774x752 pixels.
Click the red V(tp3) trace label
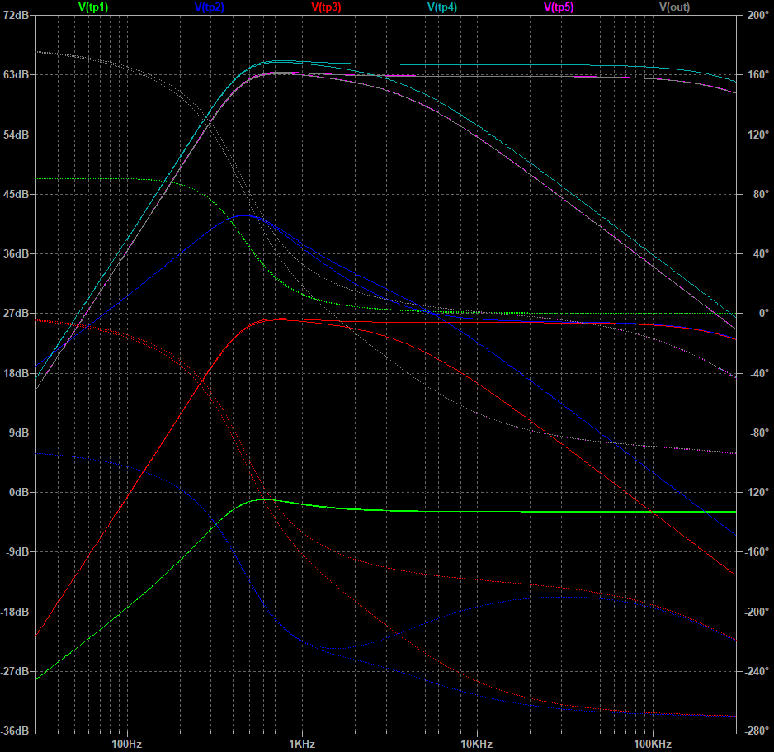[326, 7]
